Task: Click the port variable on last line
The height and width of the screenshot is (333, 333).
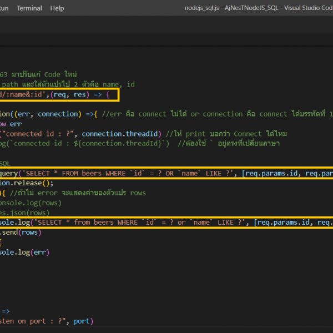Action: click(x=83, y=321)
